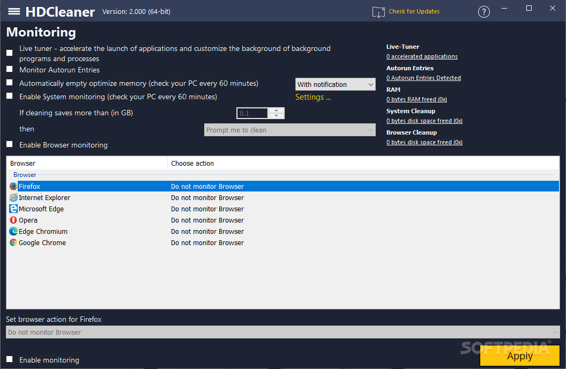Click Microsoft Edge's Do not monitor Browser action
566x369 pixels.
pos(207,209)
